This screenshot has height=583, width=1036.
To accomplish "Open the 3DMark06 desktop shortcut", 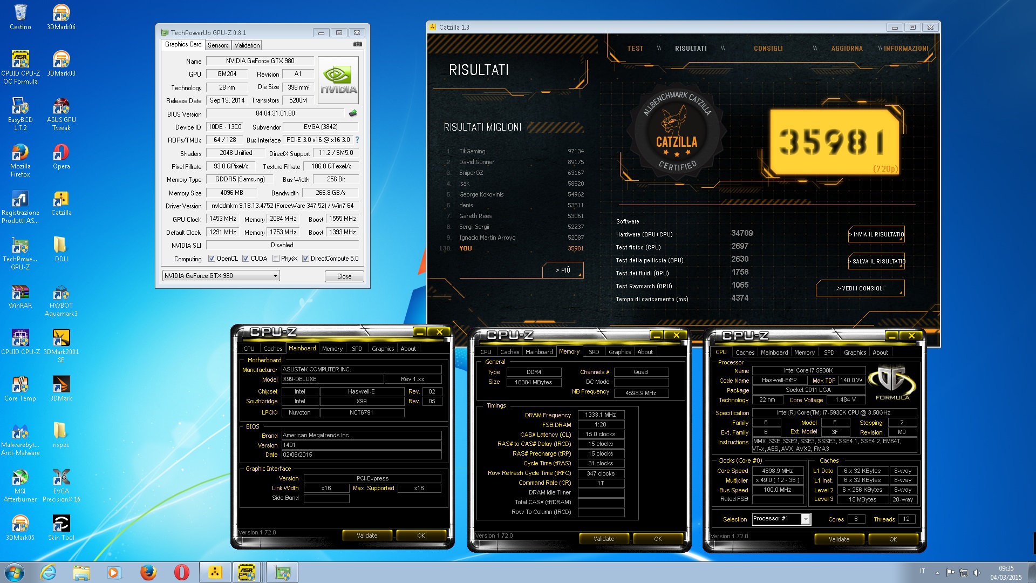I will click(61, 17).
